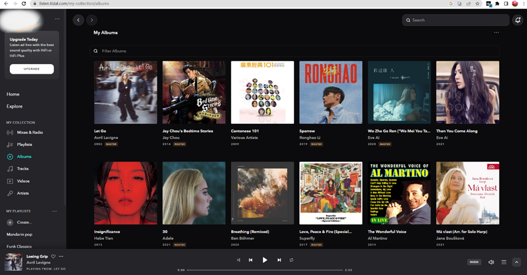Image resolution: width=527 pixels, height=275 pixels.
Task: Open Explore in the sidebar
Action: [15, 106]
